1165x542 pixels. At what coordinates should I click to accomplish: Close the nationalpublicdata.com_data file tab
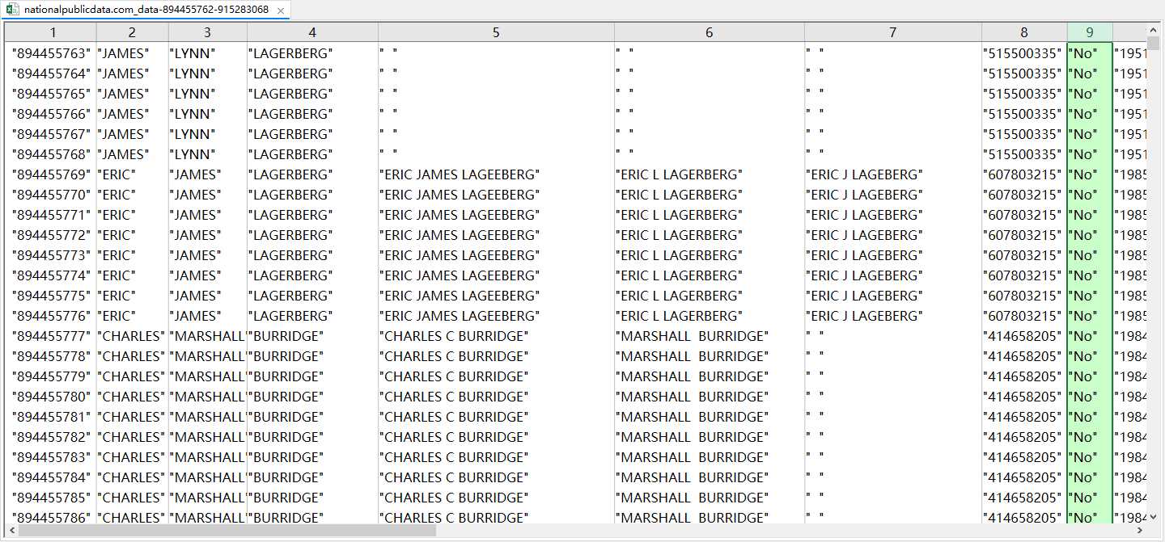281,11
